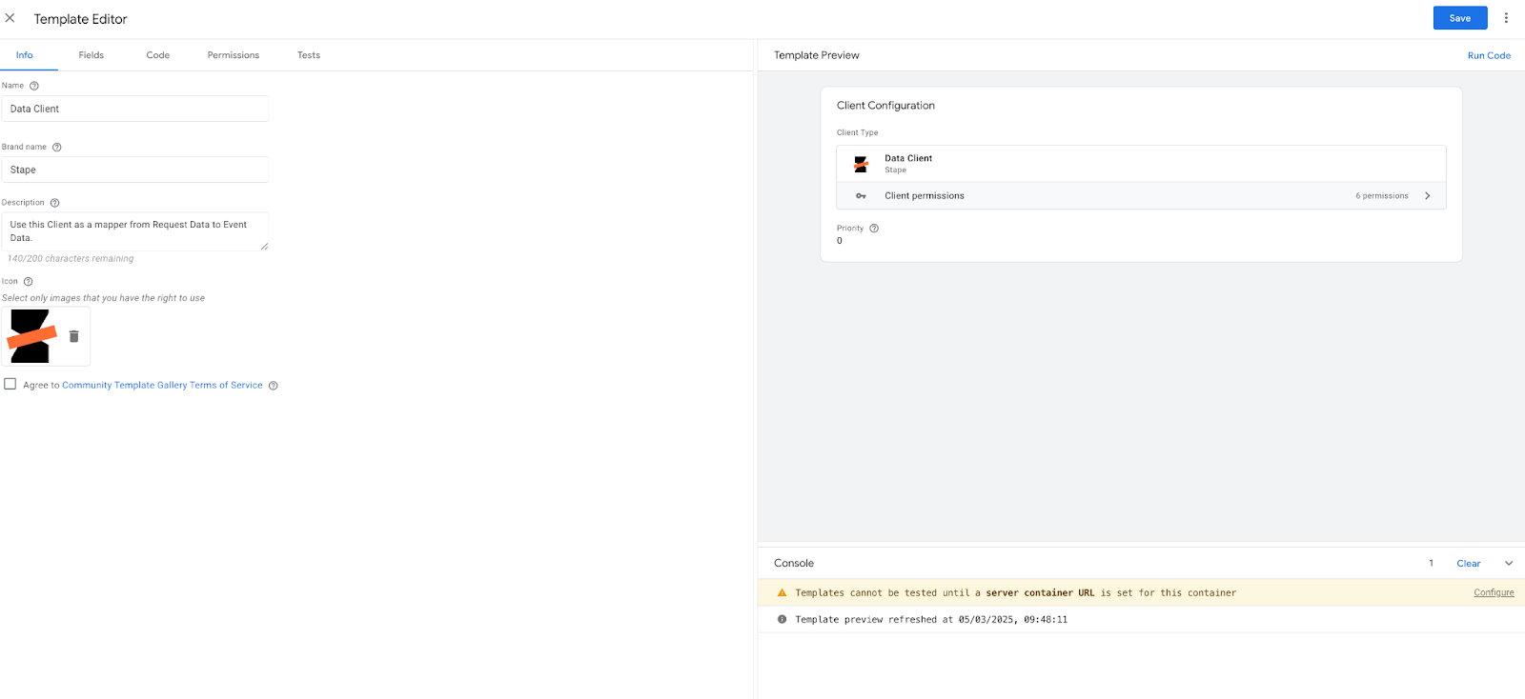Open the Data Client type selector
Viewport: 1525px width, 699px height.
[x=1141, y=164]
